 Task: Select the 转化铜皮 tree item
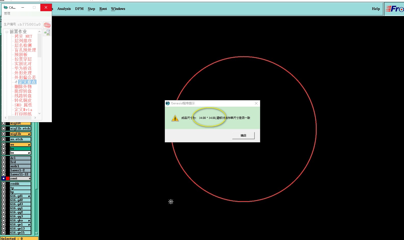[23, 101]
